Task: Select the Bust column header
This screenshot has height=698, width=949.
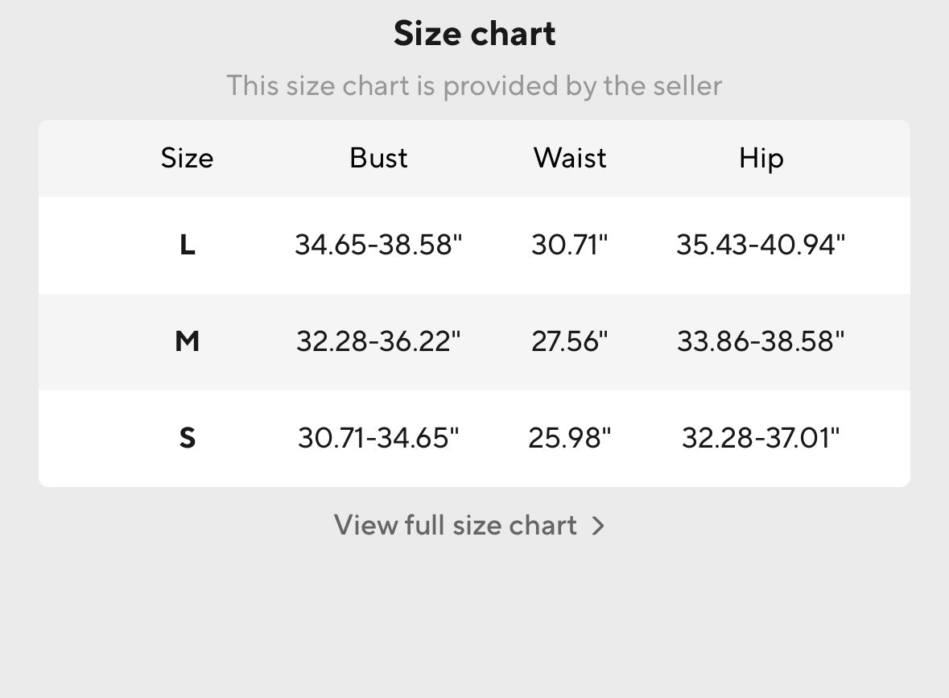Action: click(x=378, y=158)
